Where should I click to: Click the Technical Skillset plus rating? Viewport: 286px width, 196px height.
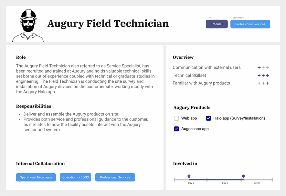tap(263, 75)
